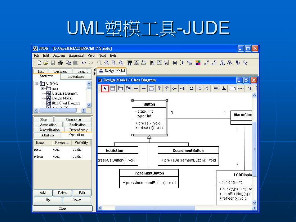Collapse the Ch8-7-2 project node
Screen dimensions: 296x222
point(36,84)
